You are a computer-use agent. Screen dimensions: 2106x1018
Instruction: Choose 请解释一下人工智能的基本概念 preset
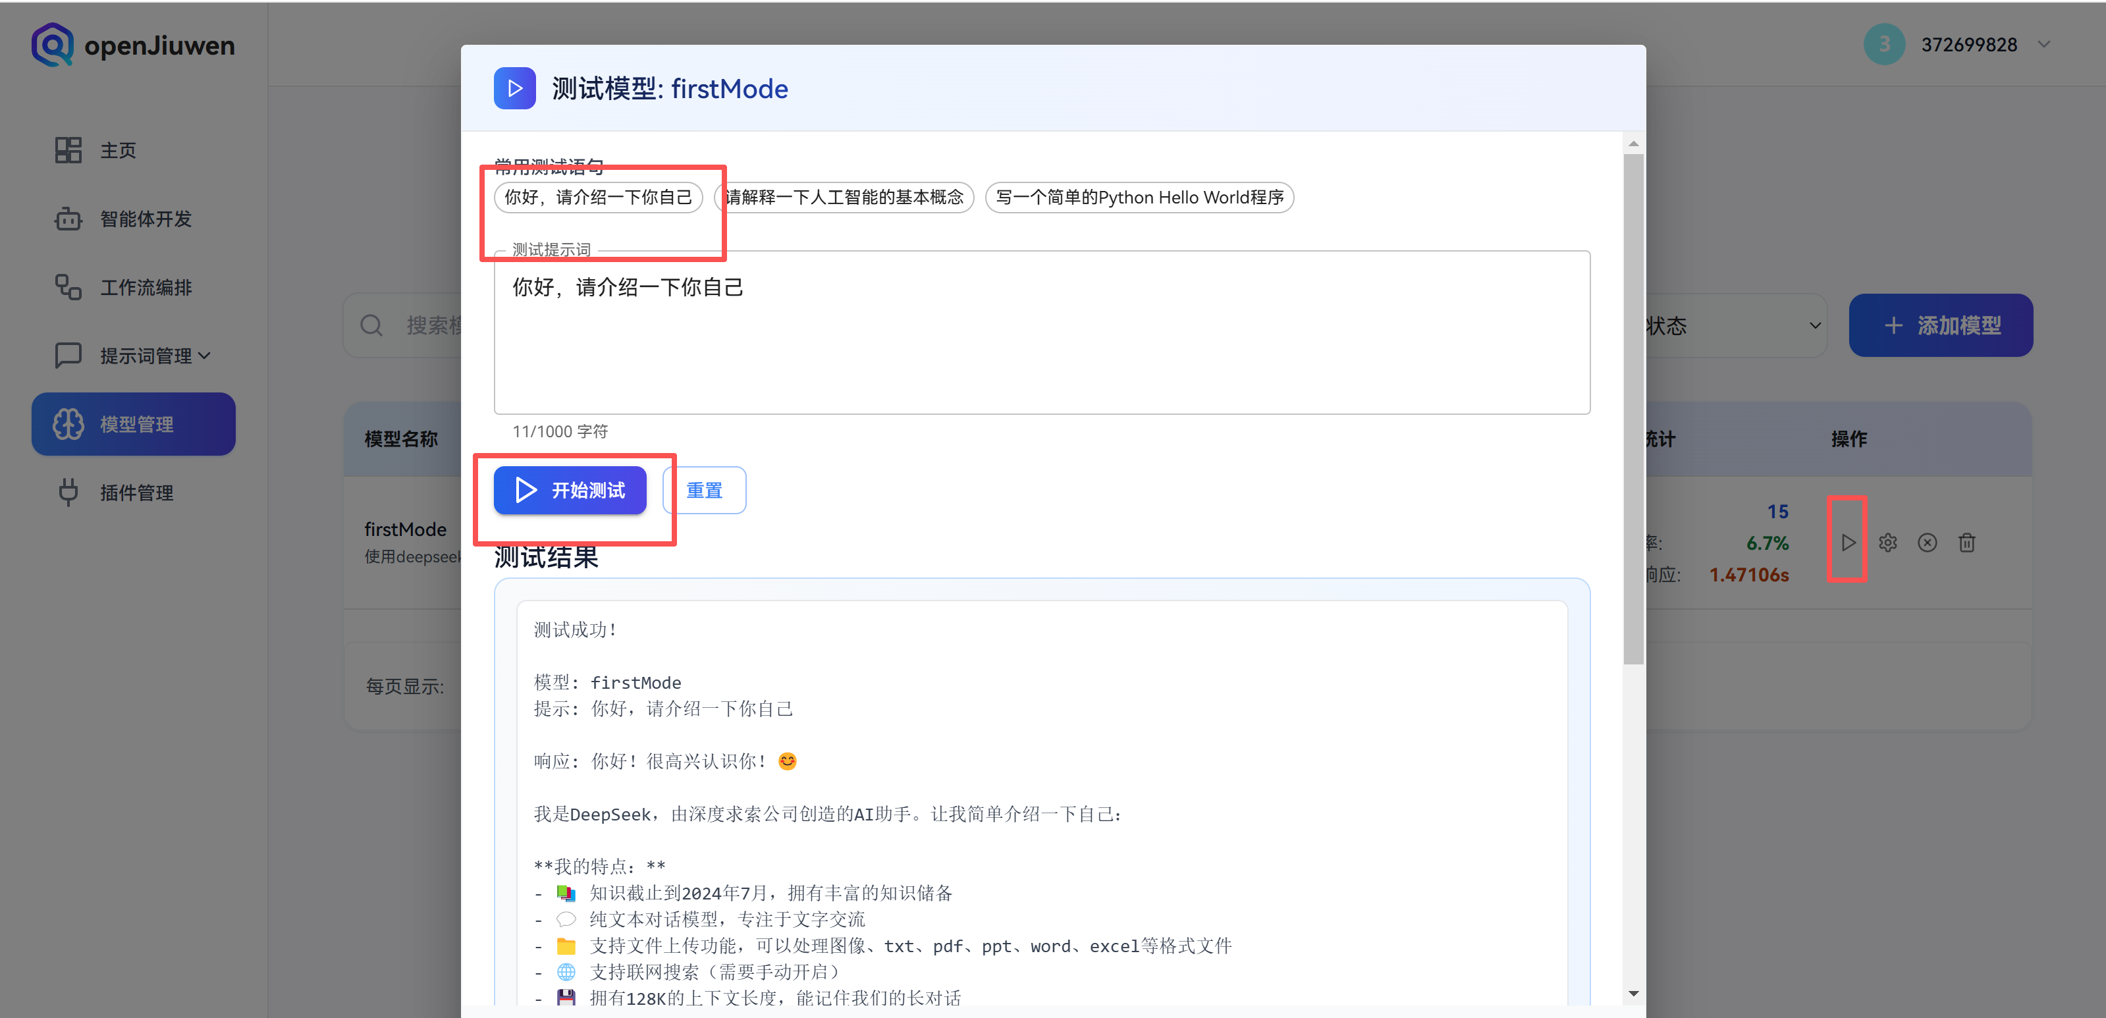click(x=844, y=198)
